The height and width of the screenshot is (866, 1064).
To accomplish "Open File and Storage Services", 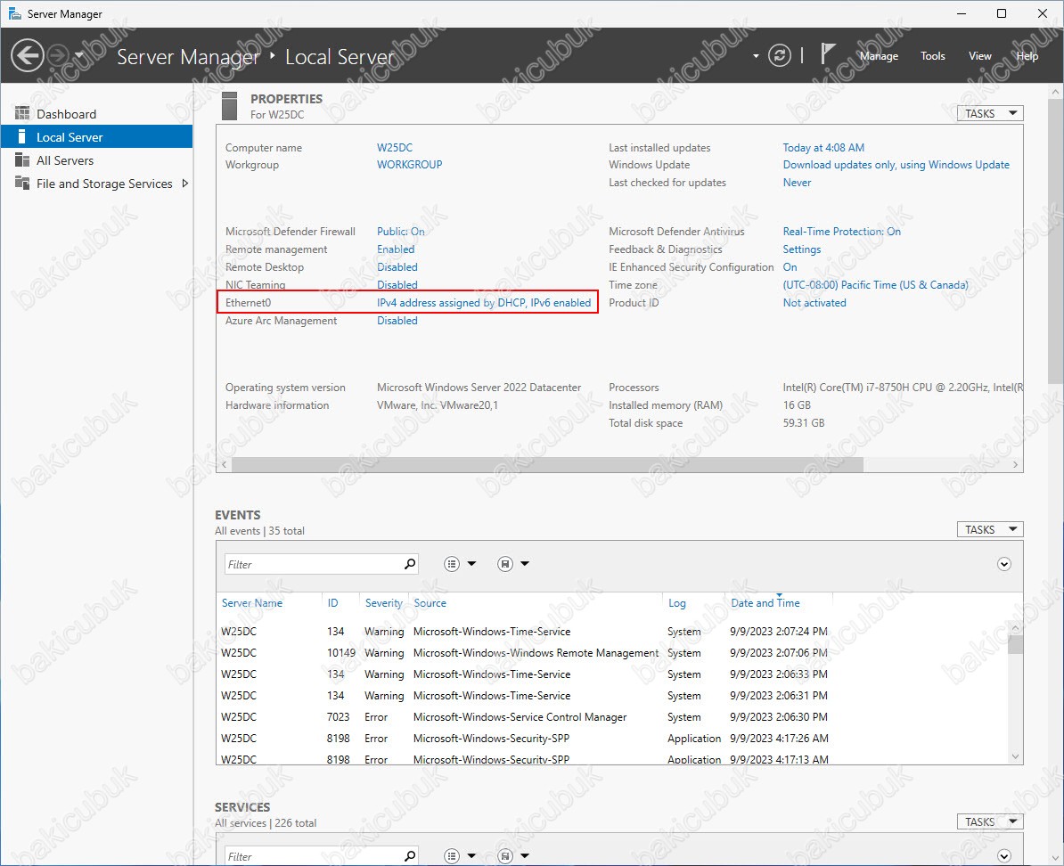I will click(104, 184).
